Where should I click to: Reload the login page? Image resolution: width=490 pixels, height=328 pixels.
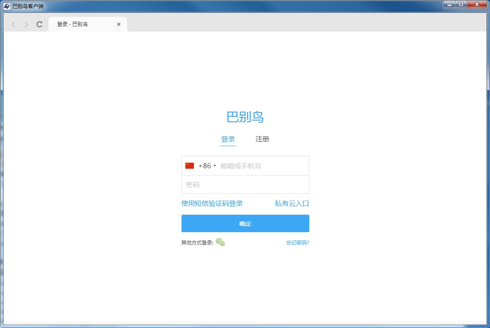tap(40, 25)
